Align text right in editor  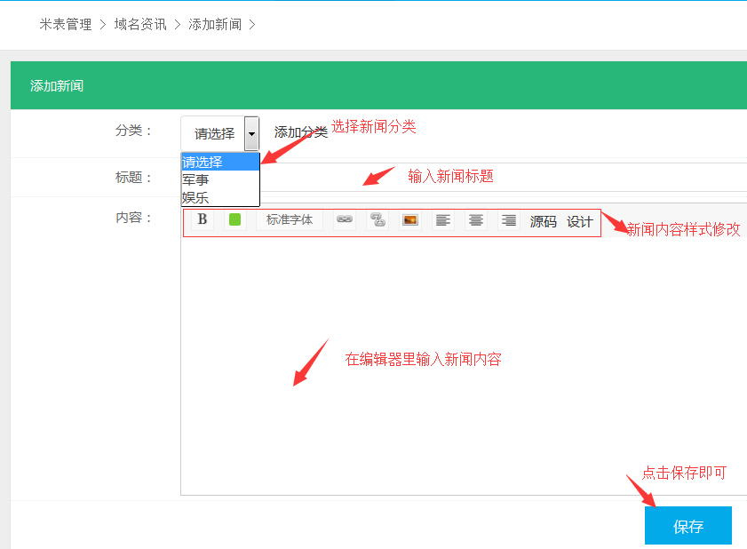pyautogui.click(x=508, y=219)
